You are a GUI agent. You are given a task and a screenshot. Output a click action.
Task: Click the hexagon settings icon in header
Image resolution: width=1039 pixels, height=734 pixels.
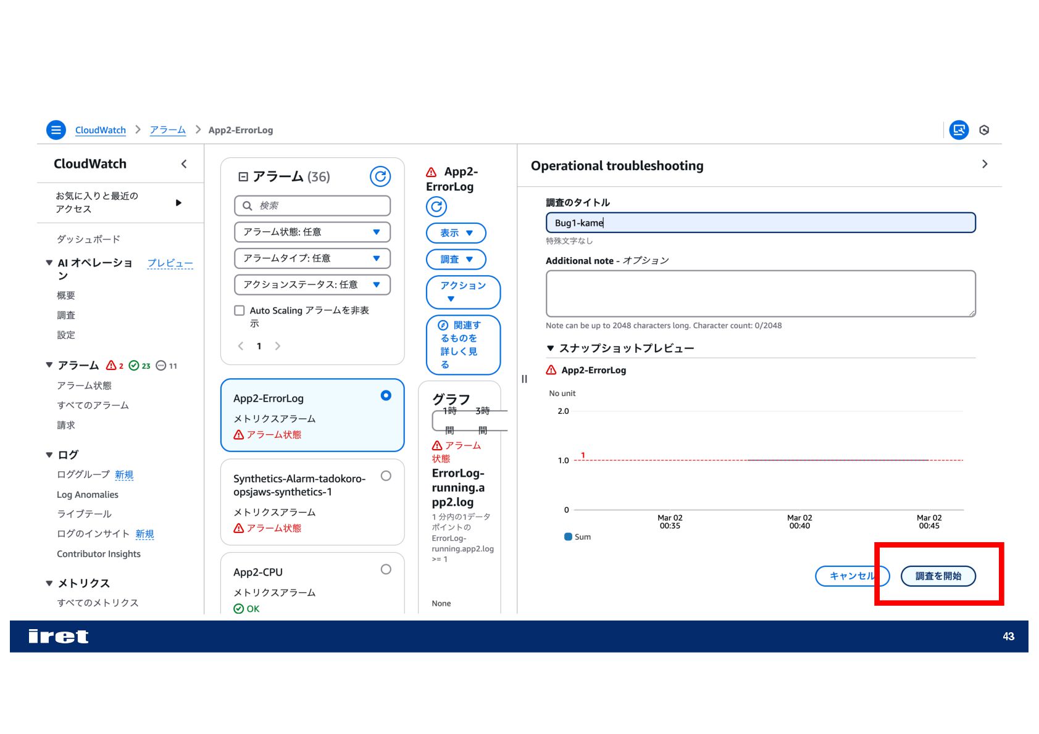click(x=984, y=130)
